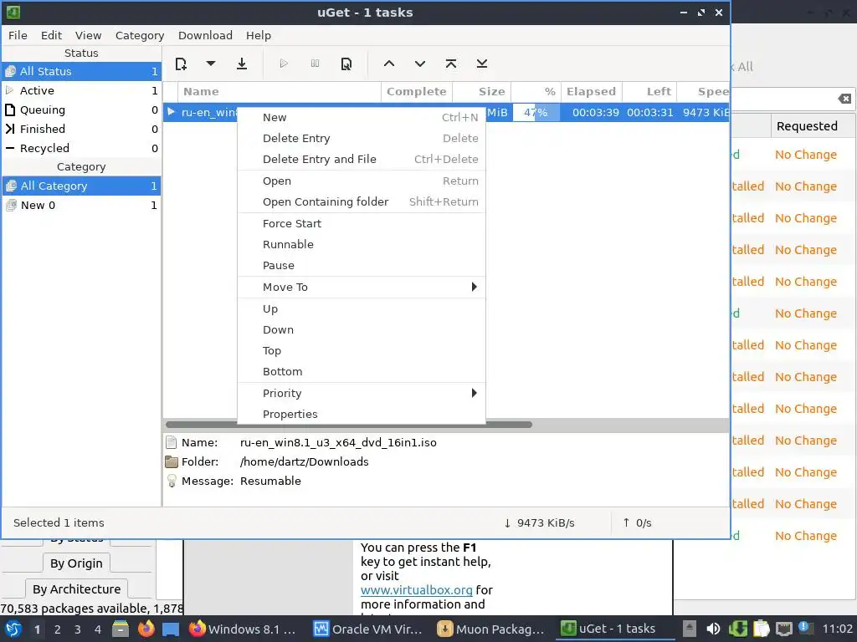Clear the Muon search field icon
The image size is (857, 642).
click(844, 99)
